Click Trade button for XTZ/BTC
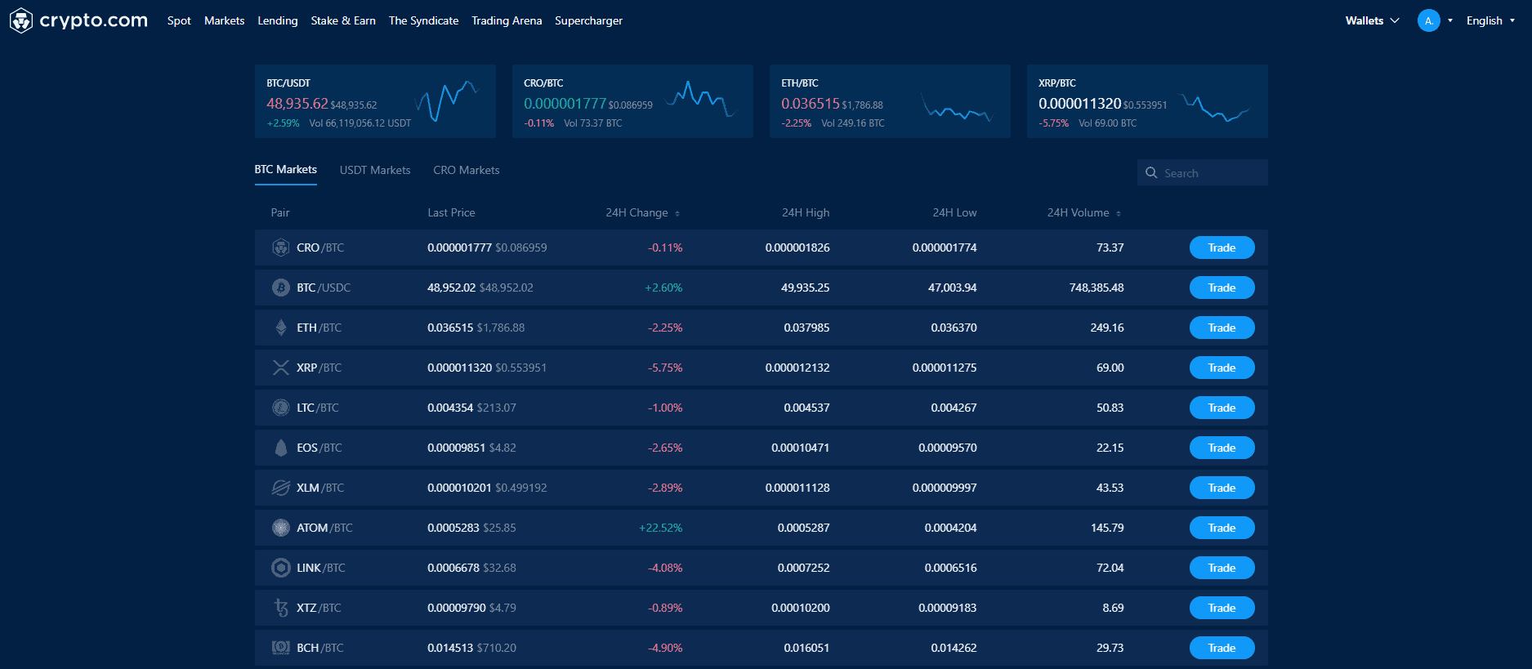 pos(1222,608)
